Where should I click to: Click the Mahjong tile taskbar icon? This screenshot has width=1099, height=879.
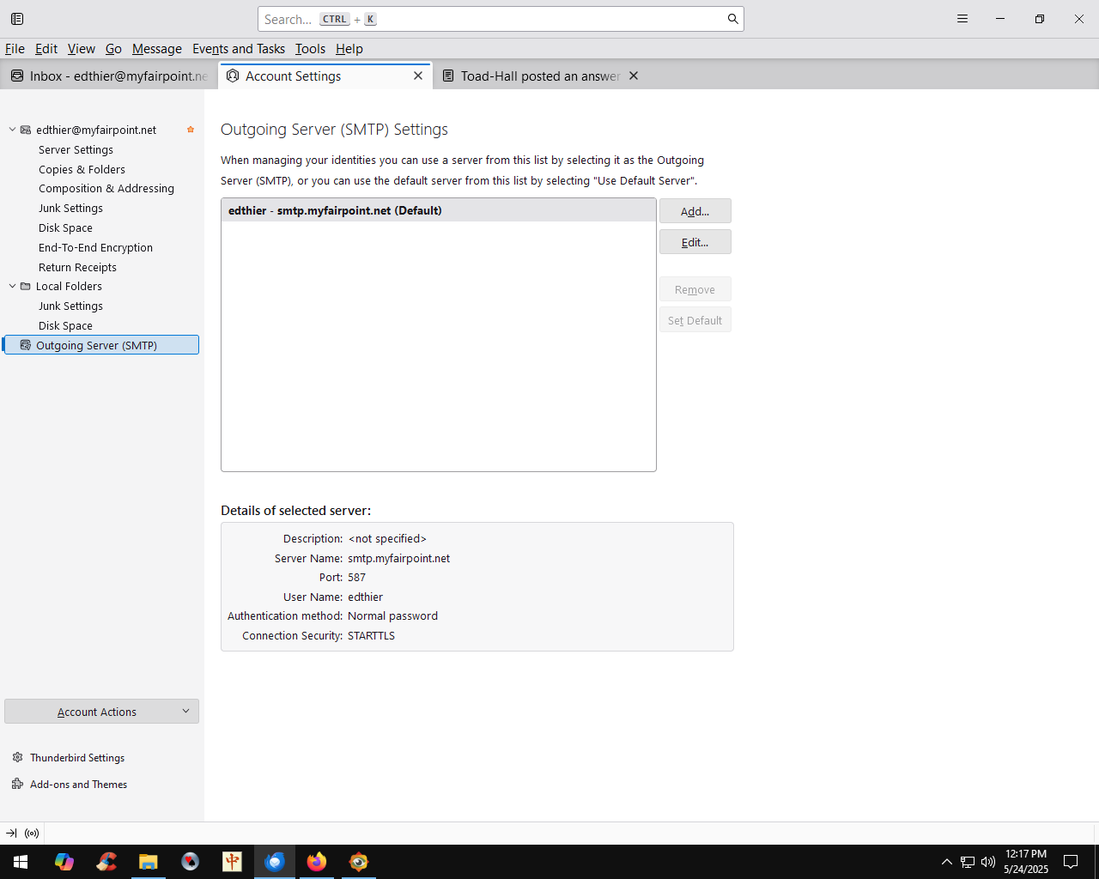pyautogui.click(x=233, y=862)
